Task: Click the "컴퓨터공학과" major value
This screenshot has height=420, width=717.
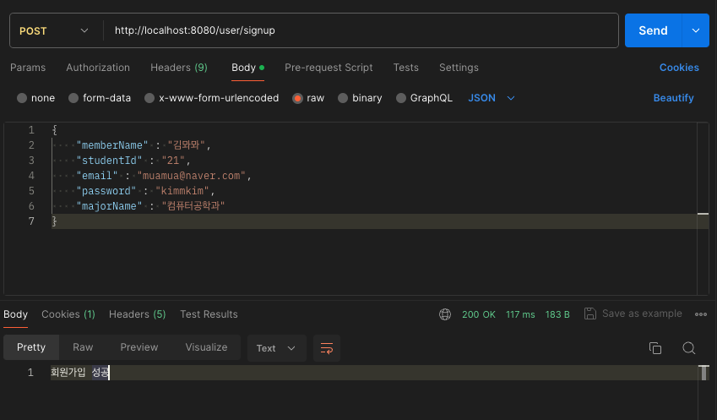Action: (193, 206)
